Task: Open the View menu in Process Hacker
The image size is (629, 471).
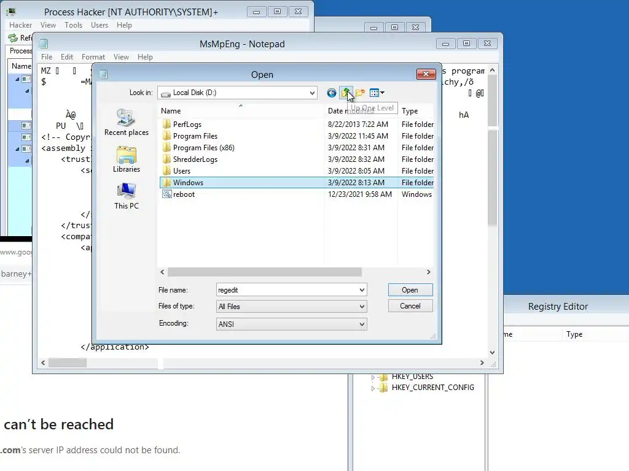Action: click(x=48, y=25)
